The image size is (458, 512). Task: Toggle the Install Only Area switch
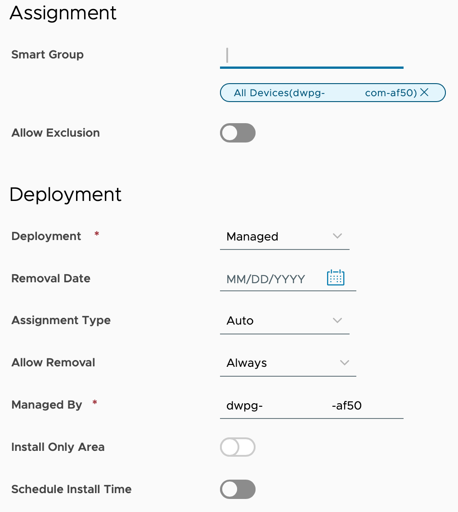pos(238,447)
